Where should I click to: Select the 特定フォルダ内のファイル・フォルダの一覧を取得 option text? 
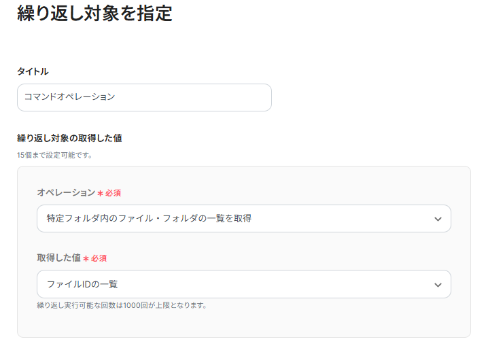149,219
